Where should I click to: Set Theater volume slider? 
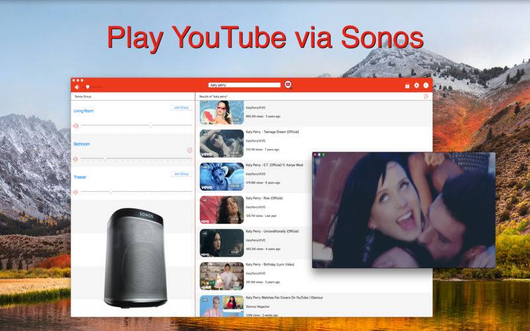click(136, 191)
